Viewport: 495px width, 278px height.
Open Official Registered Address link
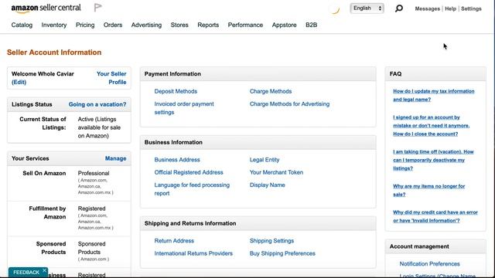(x=189, y=172)
